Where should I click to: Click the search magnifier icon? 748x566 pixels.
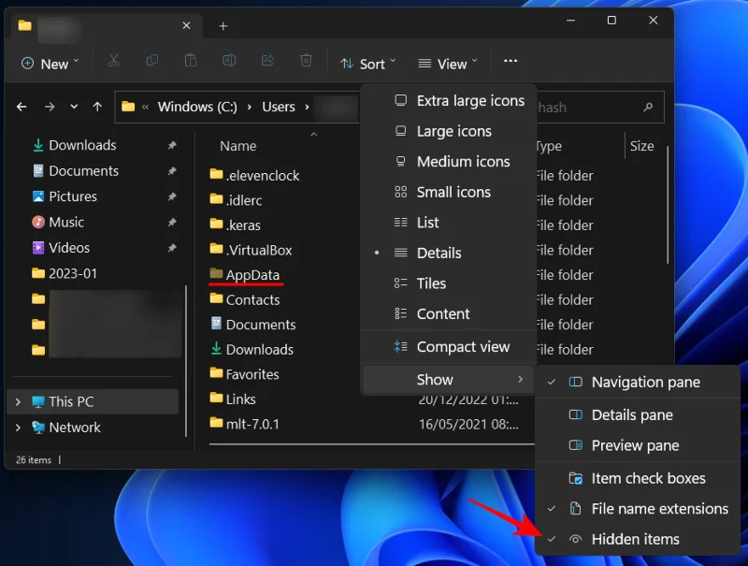[x=648, y=107]
